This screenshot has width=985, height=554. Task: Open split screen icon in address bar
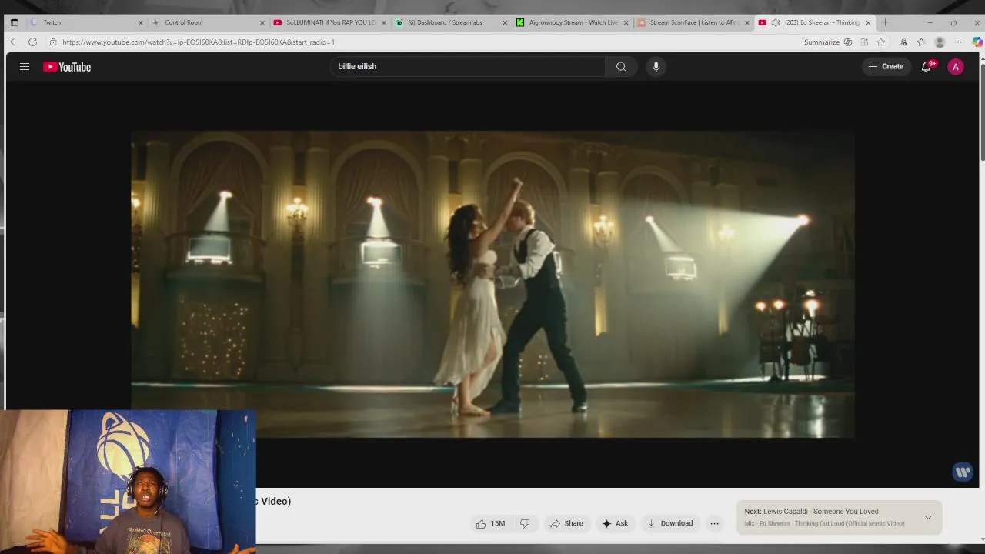tap(864, 42)
